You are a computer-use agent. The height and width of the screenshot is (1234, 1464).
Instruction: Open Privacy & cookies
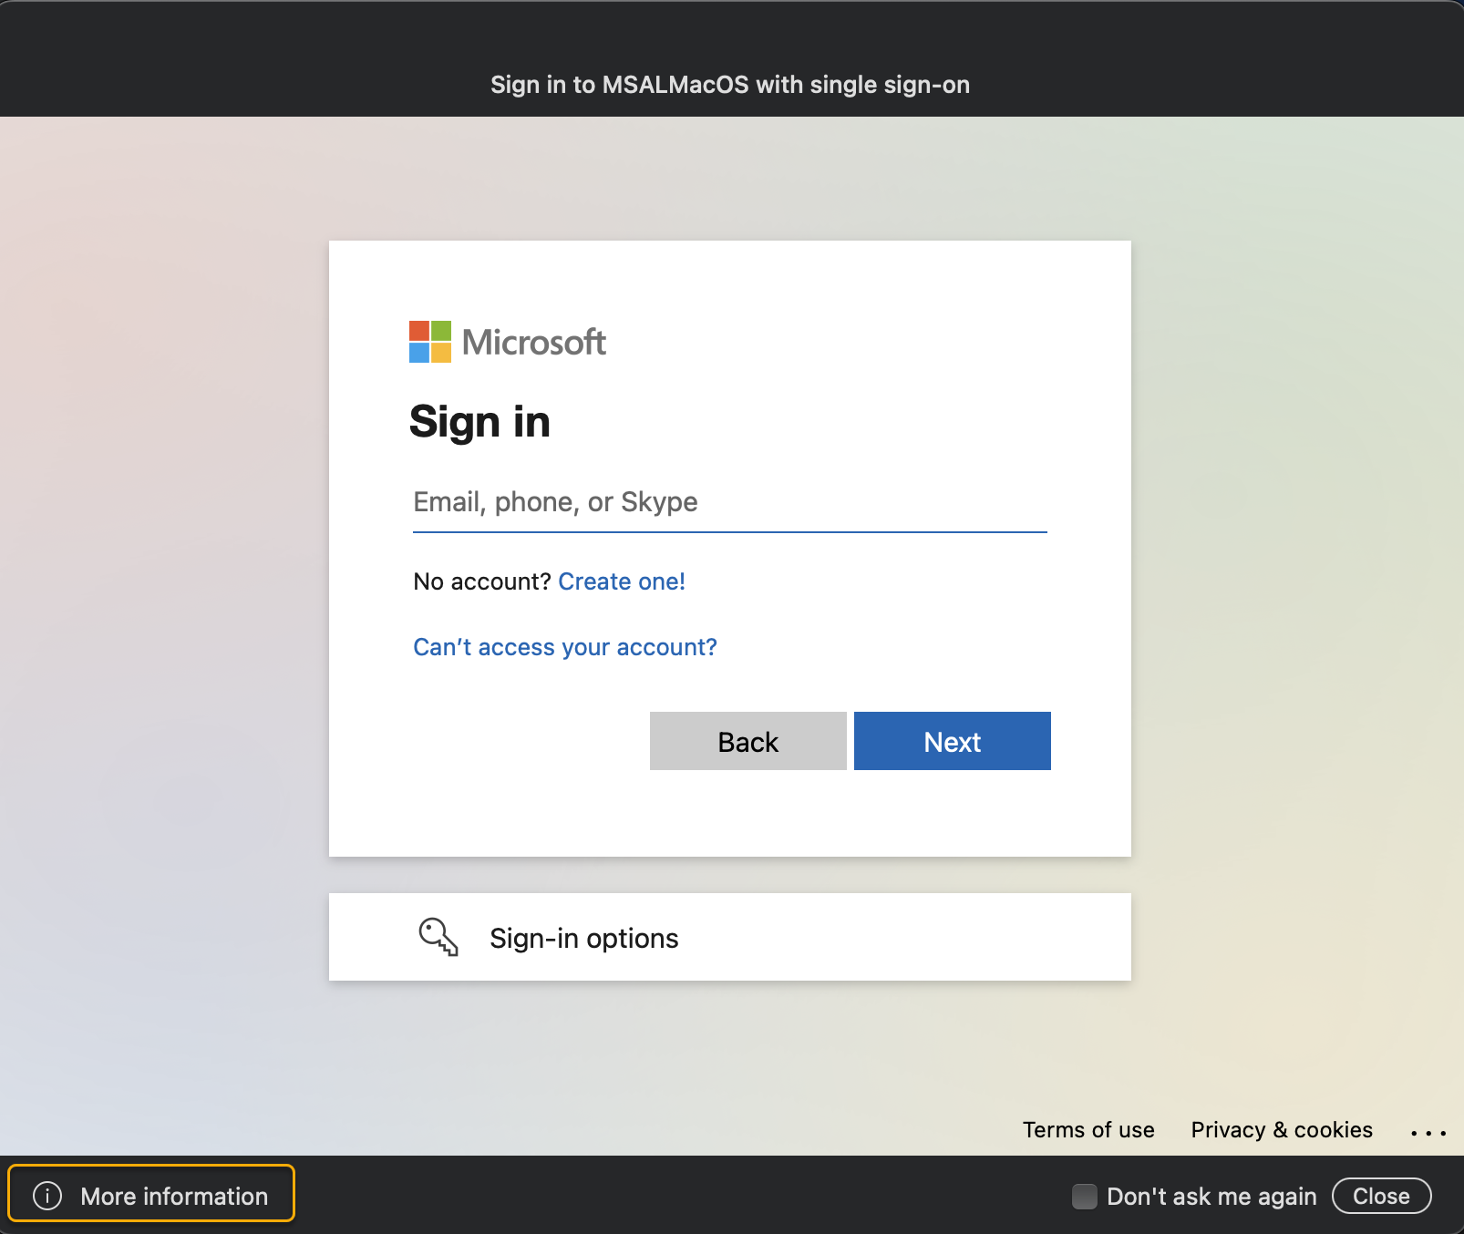coord(1282,1130)
